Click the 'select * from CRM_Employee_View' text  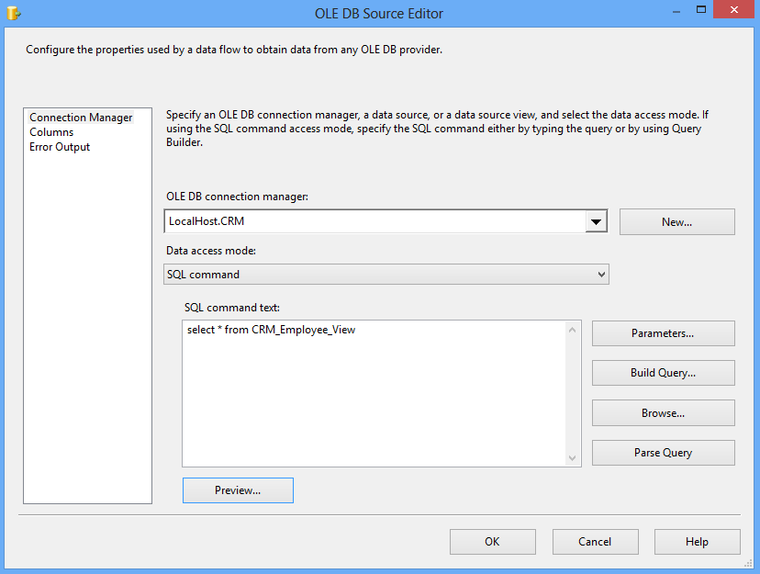coord(271,330)
